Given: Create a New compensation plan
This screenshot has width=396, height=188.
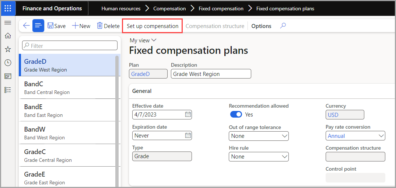Looking at the screenshot, I should [x=81, y=26].
